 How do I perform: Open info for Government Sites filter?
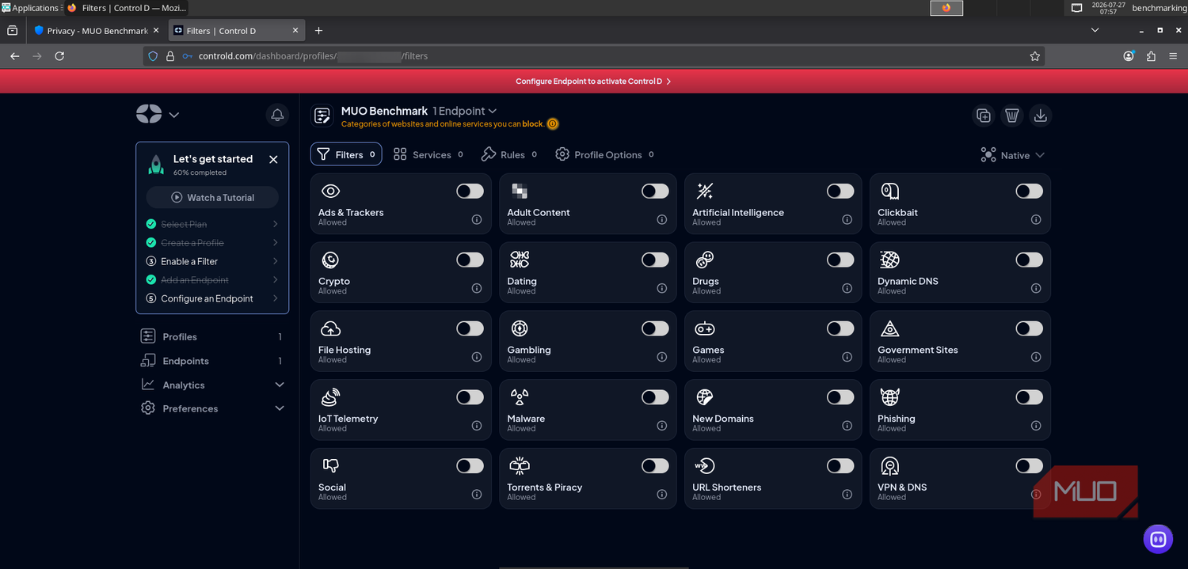[x=1036, y=357]
